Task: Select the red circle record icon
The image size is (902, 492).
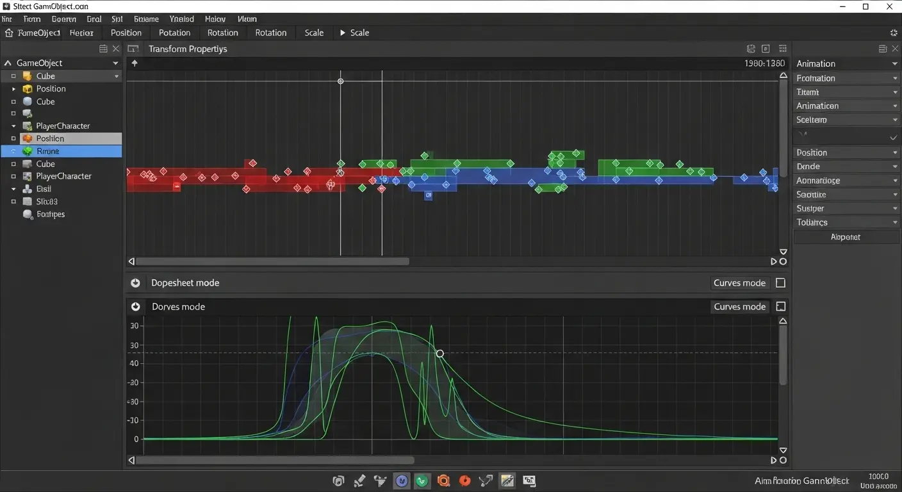Action: (465, 480)
